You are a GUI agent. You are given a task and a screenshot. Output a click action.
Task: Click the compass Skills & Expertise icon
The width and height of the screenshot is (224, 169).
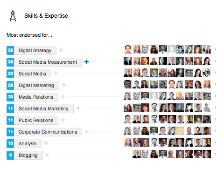13,16
